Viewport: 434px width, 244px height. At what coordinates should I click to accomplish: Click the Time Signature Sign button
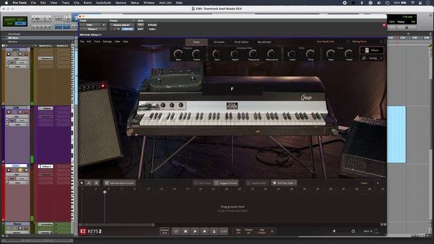(x=238, y=231)
